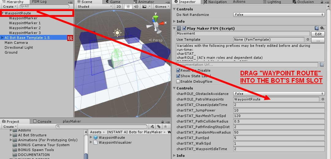Expand Animations (For Prototyping Only) folder
331x159 pixels.
tap(11, 140)
